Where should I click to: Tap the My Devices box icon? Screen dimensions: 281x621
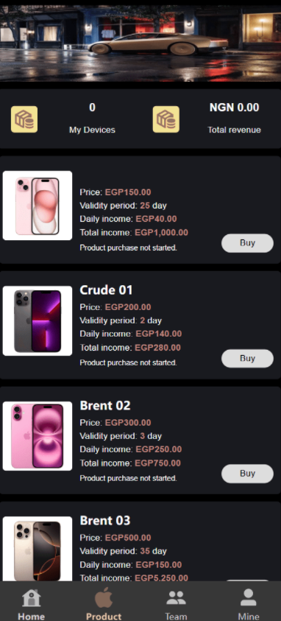tap(24, 119)
